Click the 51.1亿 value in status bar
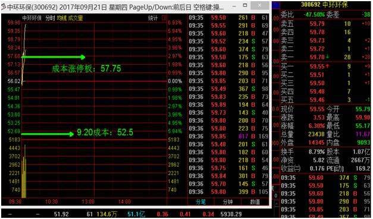The height and width of the screenshot is (219, 373). coord(136,214)
